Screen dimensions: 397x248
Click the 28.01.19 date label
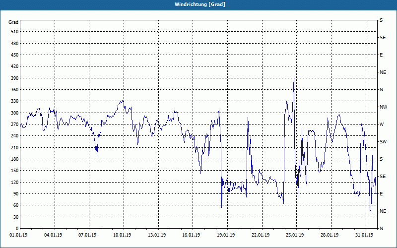(330, 235)
